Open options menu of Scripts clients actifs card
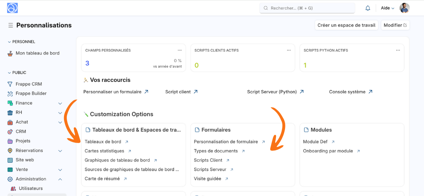This screenshot has width=424, height=196. [289, 50]
